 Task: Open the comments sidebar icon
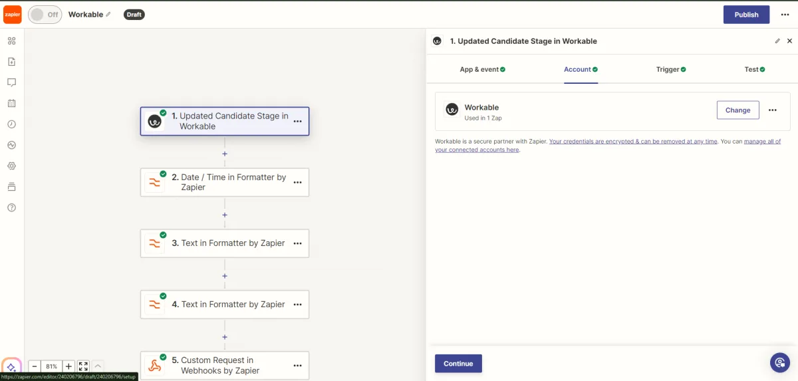[x=11, y=82]
